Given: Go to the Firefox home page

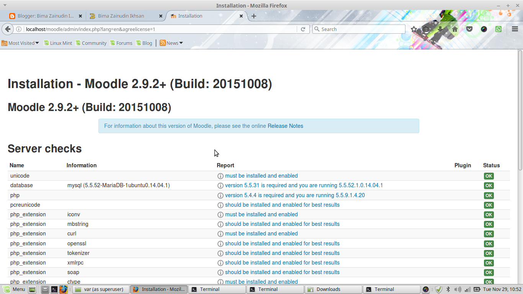Looking at the screenshot, I should pos(455,29).
